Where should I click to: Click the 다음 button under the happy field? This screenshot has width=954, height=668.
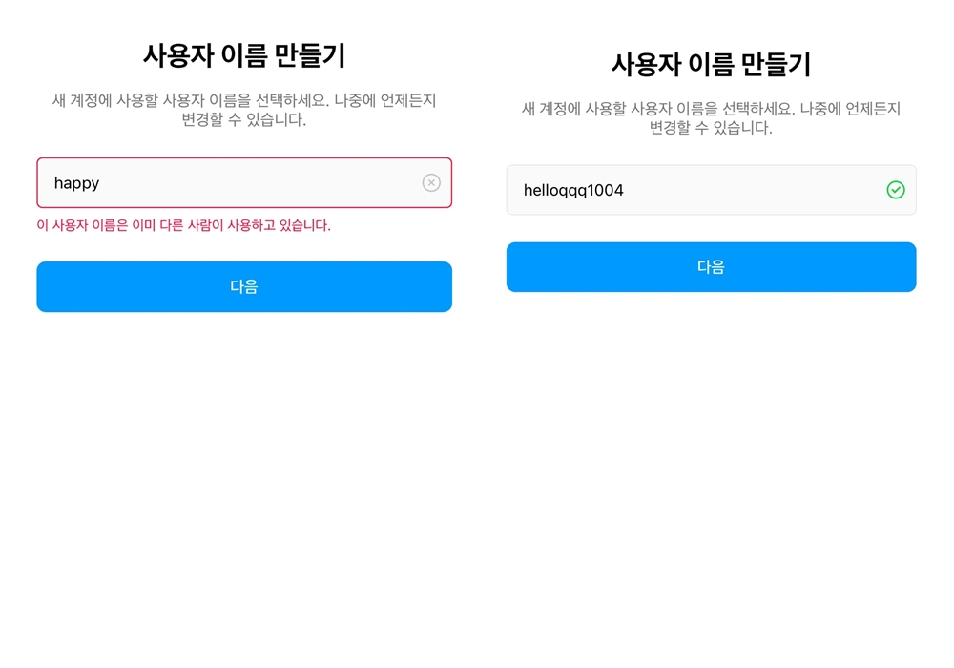[x=244, y=286]
